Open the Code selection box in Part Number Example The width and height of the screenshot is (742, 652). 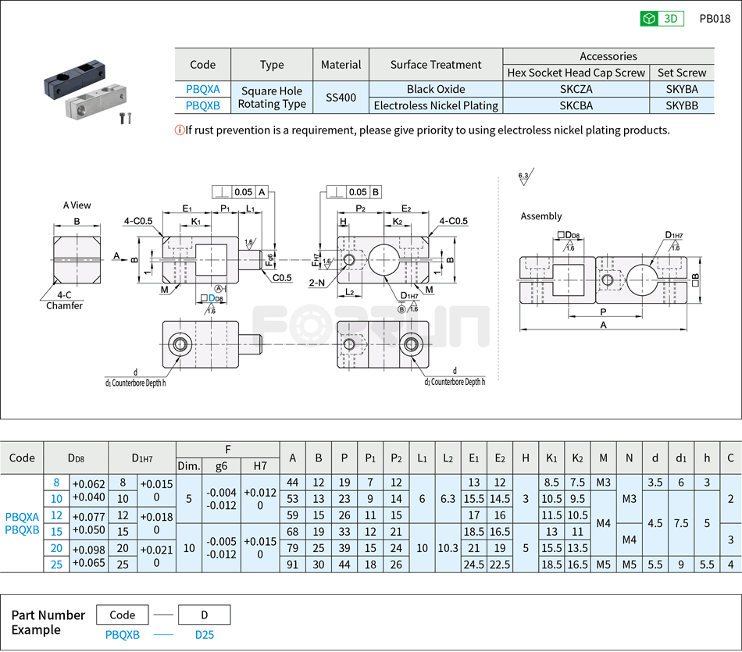tap(123, 615)
